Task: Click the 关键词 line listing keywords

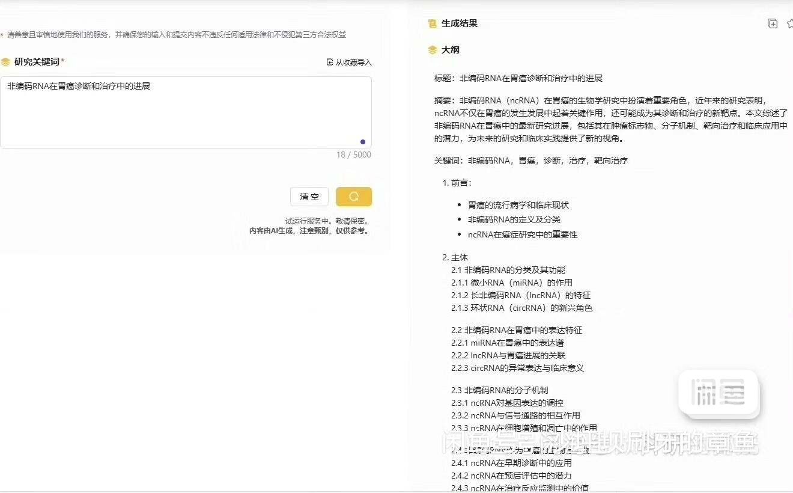Action: (531, 161)
